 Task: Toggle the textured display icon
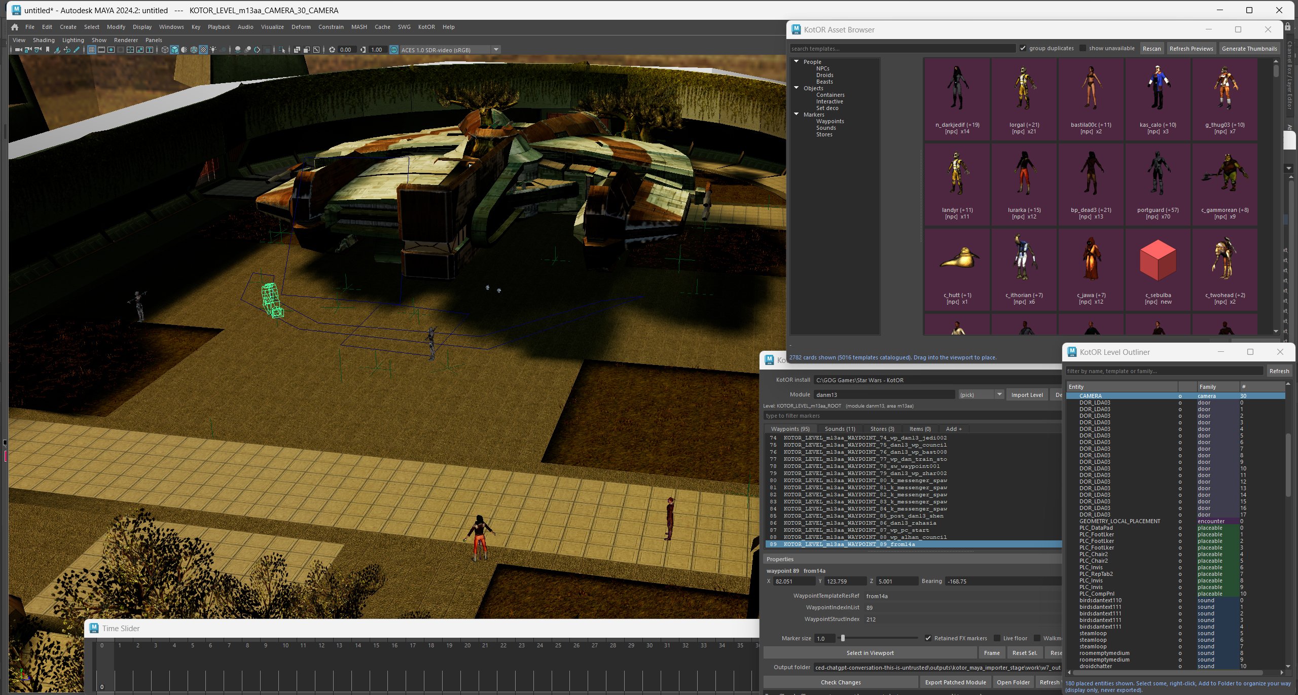pyautogui.click(x=203, y=50)
